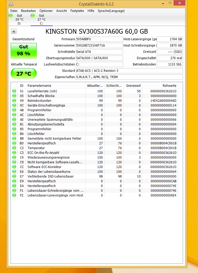Click the Standard field ATA8-ACS

coord(129,71)
